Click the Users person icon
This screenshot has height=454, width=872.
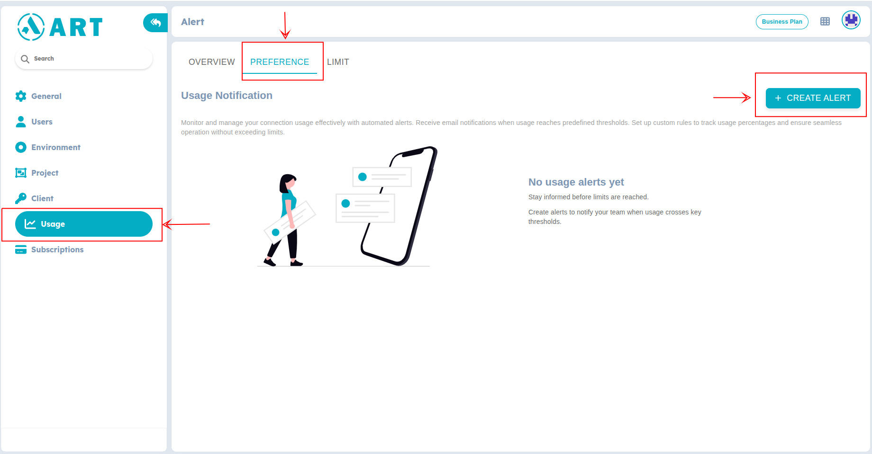pyautogui.click(x=21, y=122)
